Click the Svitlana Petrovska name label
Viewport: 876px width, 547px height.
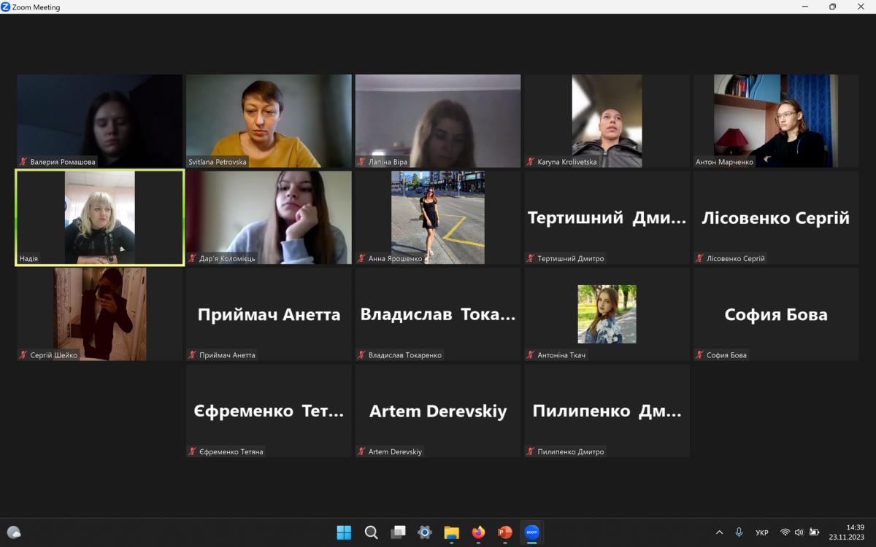pos(218,162)
